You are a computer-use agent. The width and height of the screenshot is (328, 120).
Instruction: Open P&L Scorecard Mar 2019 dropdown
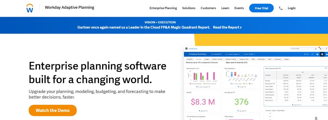click(296, 105)
